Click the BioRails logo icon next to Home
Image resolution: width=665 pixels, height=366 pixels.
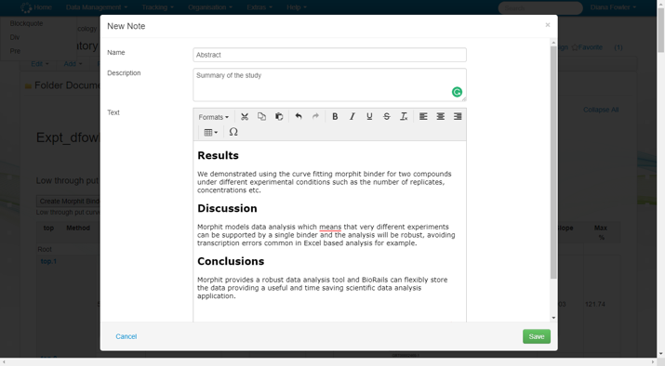pos(26,7)
